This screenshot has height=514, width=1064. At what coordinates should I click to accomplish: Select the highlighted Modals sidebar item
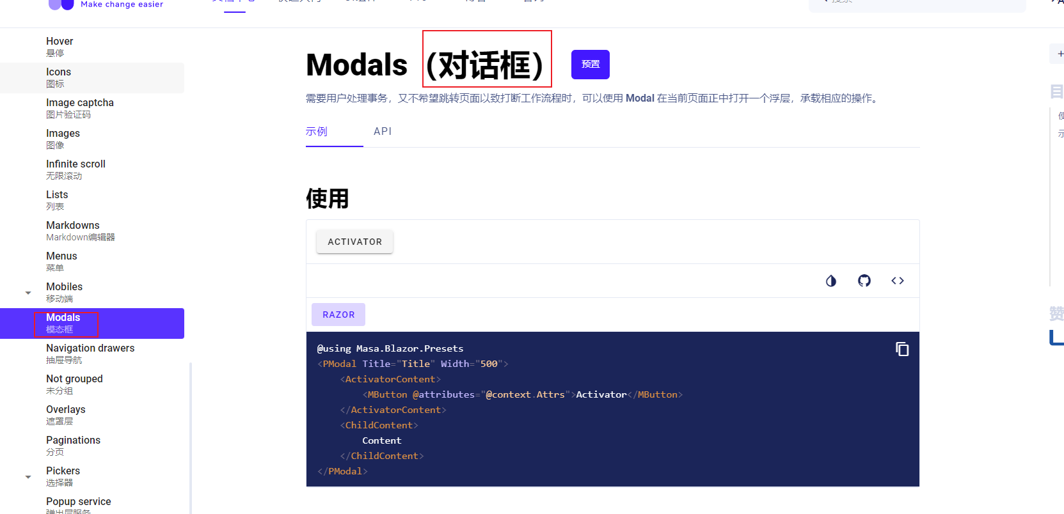pos(92,323)
